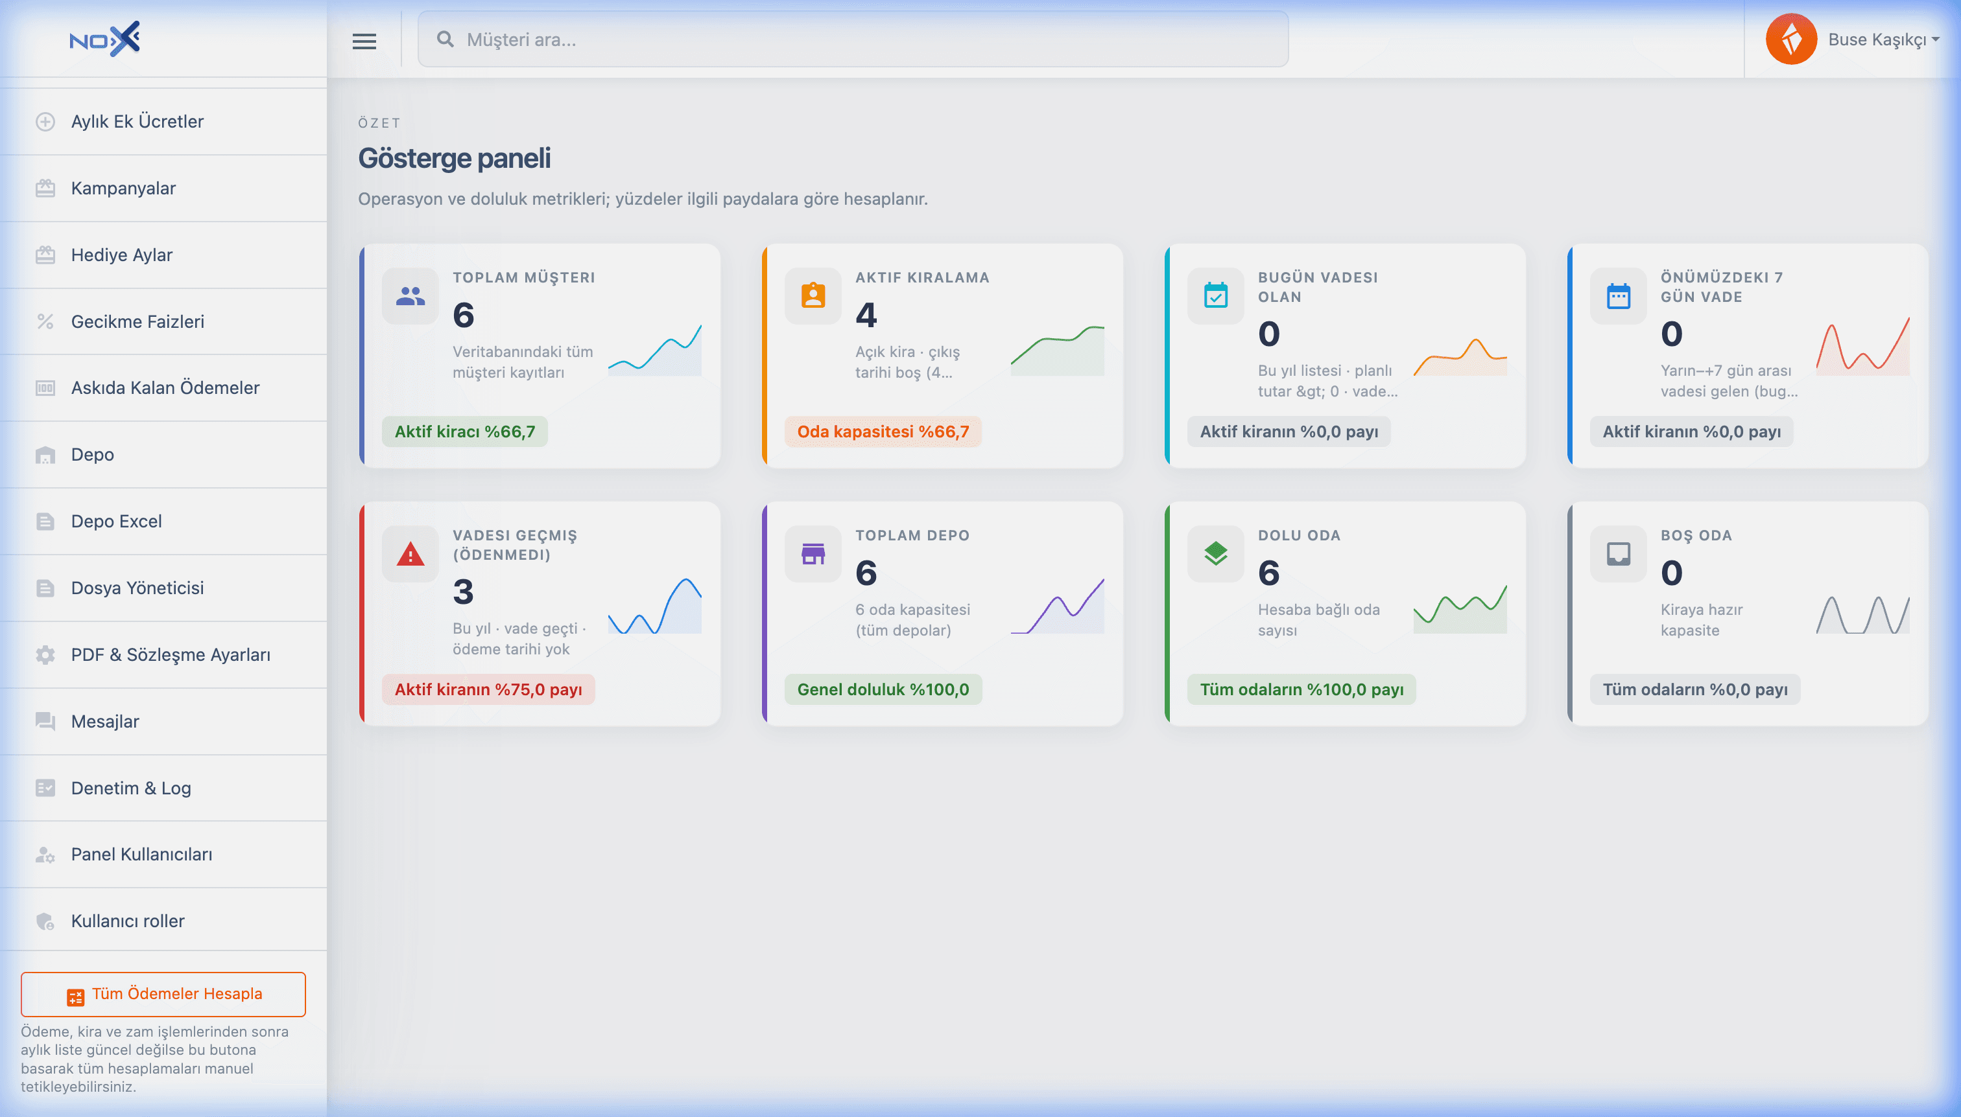Click the Hediye Aylar gift icon
Image resolution: width=1961 pixels, height=1117 pixels.
pos(45,255)
